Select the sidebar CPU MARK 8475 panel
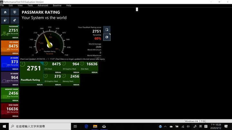The width and height of the screenshot is (232, 130). click(x=10, y=48)
